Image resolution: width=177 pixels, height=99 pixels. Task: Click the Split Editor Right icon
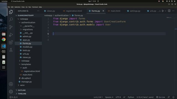169,11
